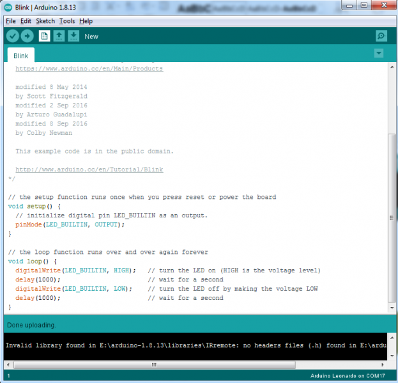Click 'This example code is in the public domain.'
398x383 pixels.
95,151
